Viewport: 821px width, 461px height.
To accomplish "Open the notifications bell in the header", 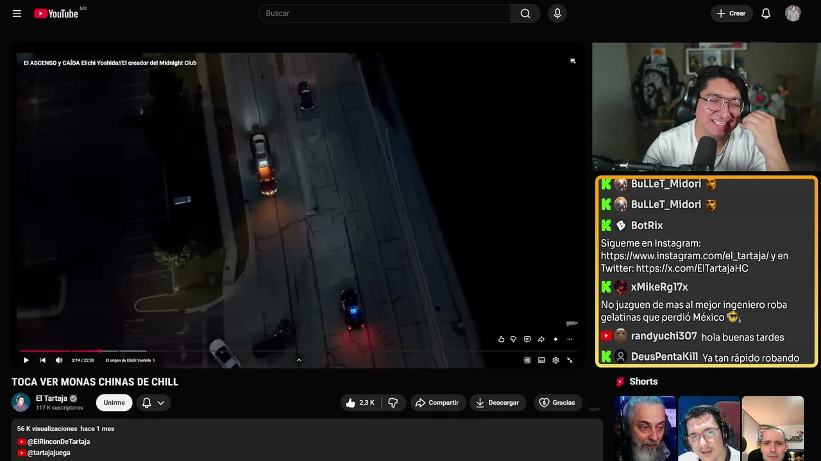I will 766,13.
